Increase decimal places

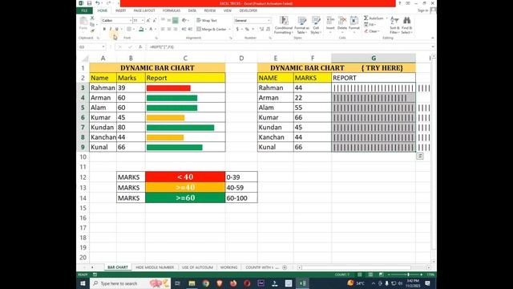[261, 29]
